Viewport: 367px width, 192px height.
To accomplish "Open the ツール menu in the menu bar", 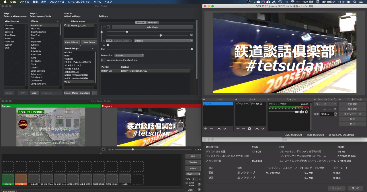I will click(97, 2).
